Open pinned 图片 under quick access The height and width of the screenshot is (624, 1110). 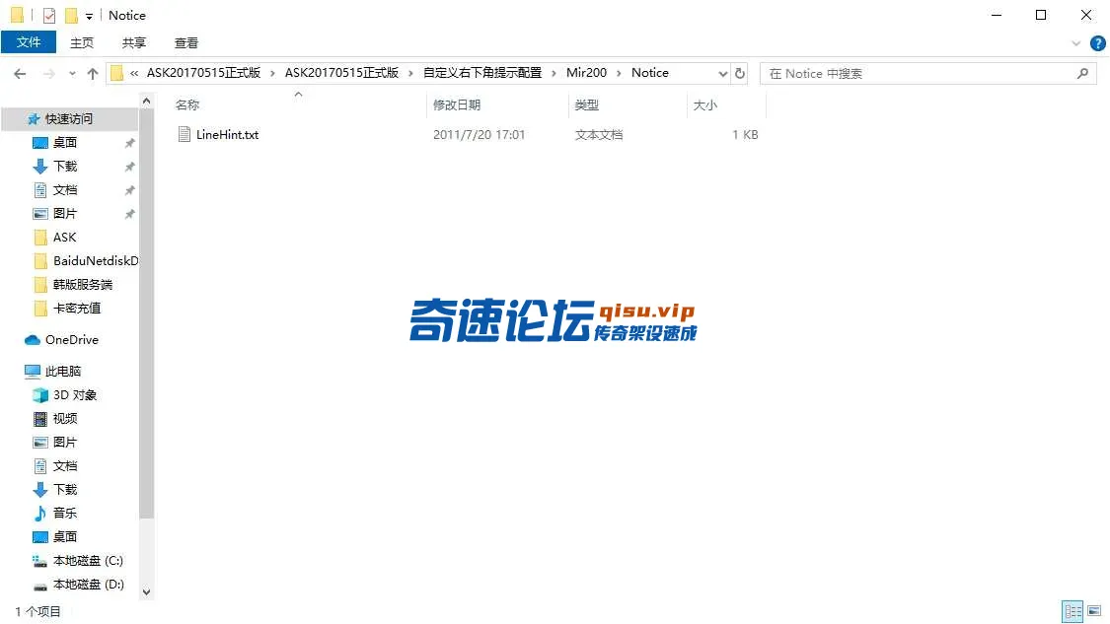[x=65, y=214]
